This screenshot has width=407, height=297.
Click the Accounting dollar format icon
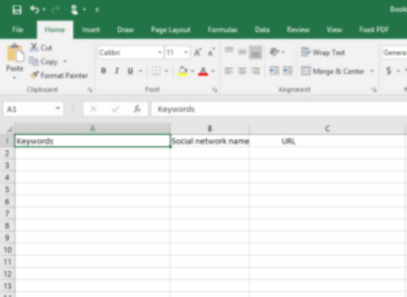coord(388,71)
